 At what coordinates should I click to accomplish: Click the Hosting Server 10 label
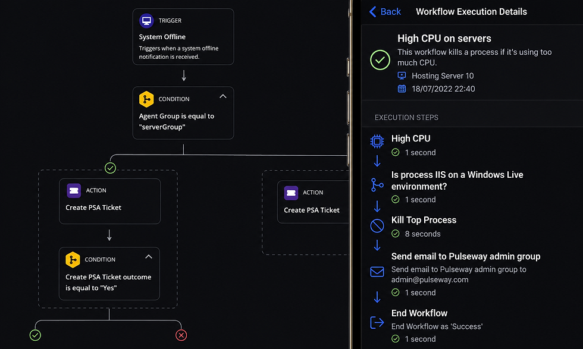tap(443, 76)
